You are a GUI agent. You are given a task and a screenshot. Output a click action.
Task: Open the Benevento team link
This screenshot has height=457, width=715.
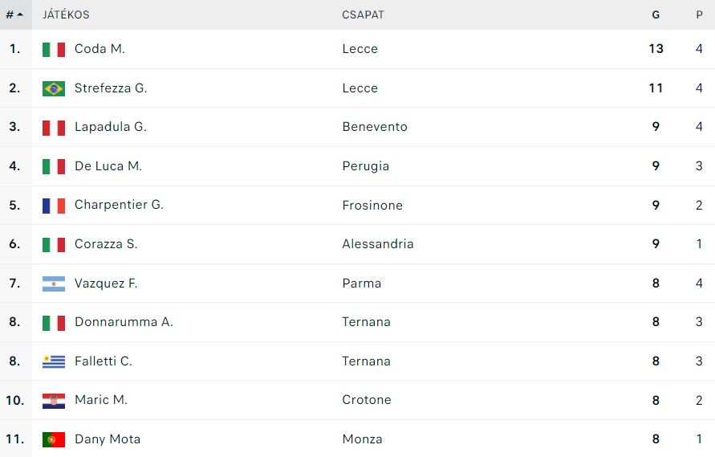375,127
